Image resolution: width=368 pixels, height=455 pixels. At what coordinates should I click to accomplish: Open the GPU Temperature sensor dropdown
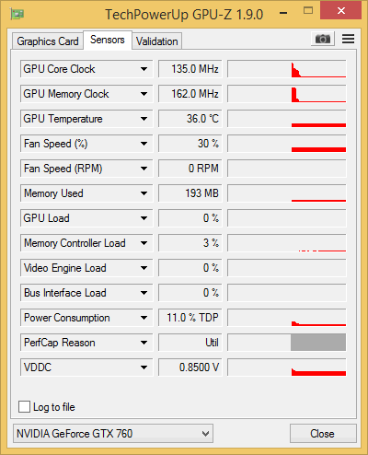pyautogui.click(x=144, y=119)
